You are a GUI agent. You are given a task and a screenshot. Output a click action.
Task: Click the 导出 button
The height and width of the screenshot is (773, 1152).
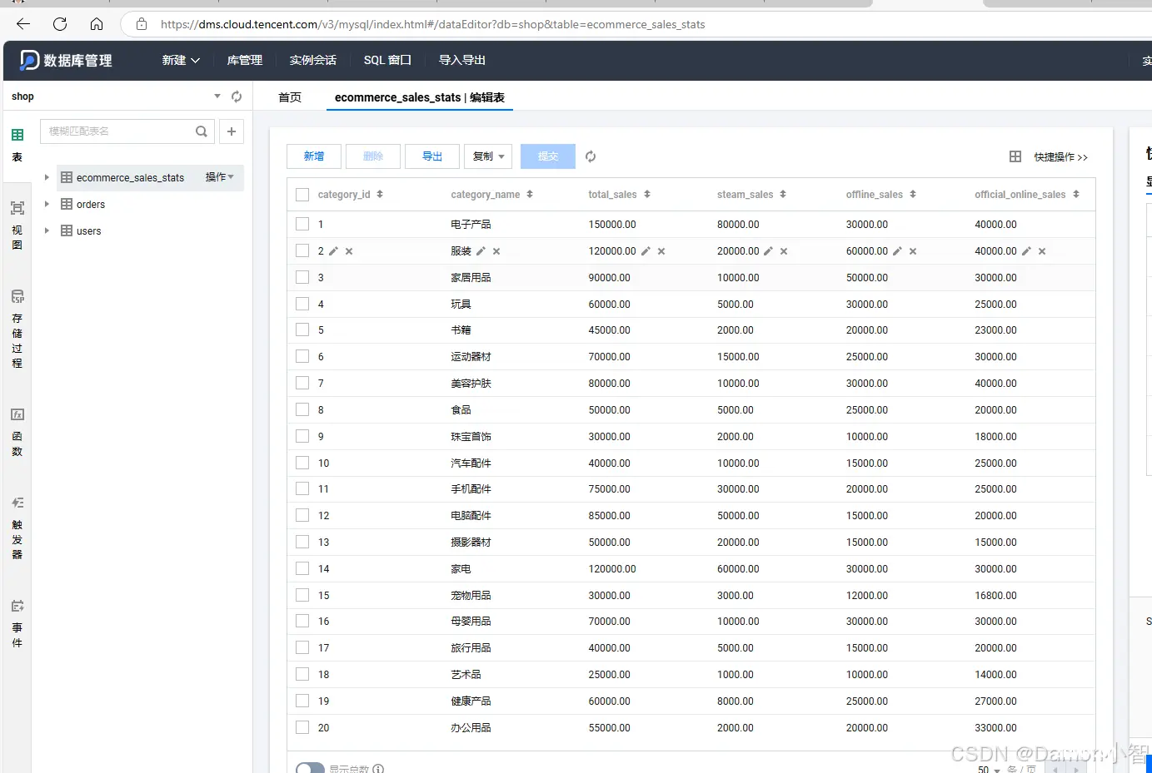[x=432, y=156]
